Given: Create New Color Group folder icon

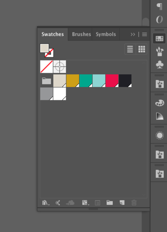Looking at the screenshot, I should (x=109, y=203).
